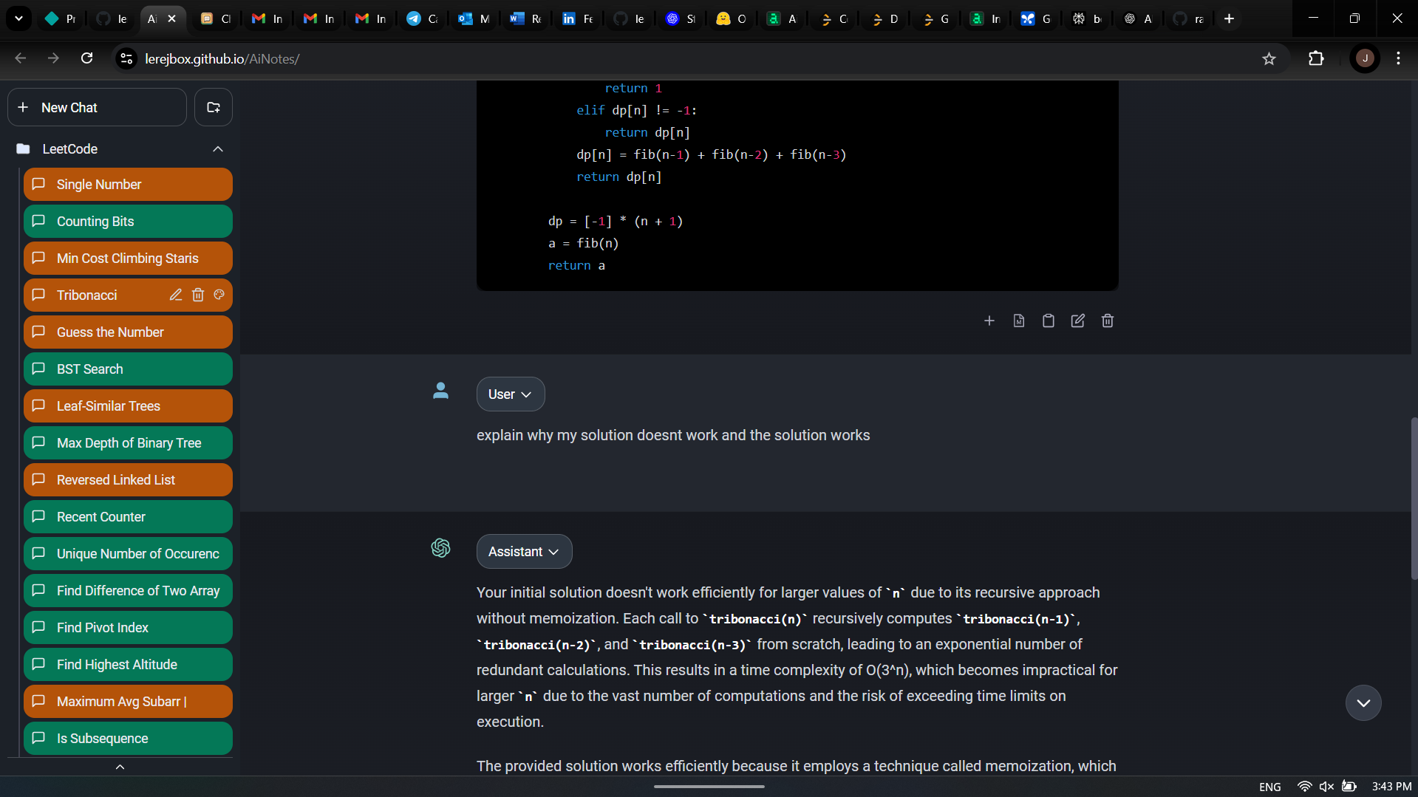Click the markdown file icon under code message

tap(1018, 321)
